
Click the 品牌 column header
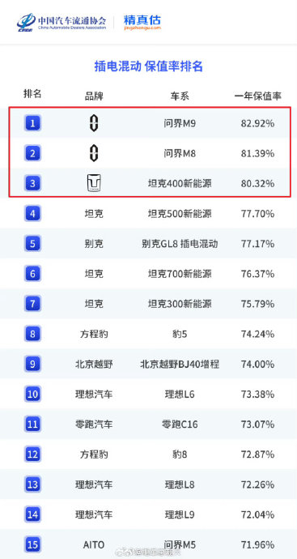click(94, 96)
